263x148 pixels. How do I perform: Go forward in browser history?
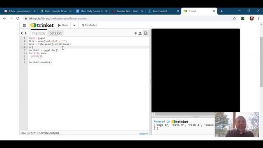point(11,18)
